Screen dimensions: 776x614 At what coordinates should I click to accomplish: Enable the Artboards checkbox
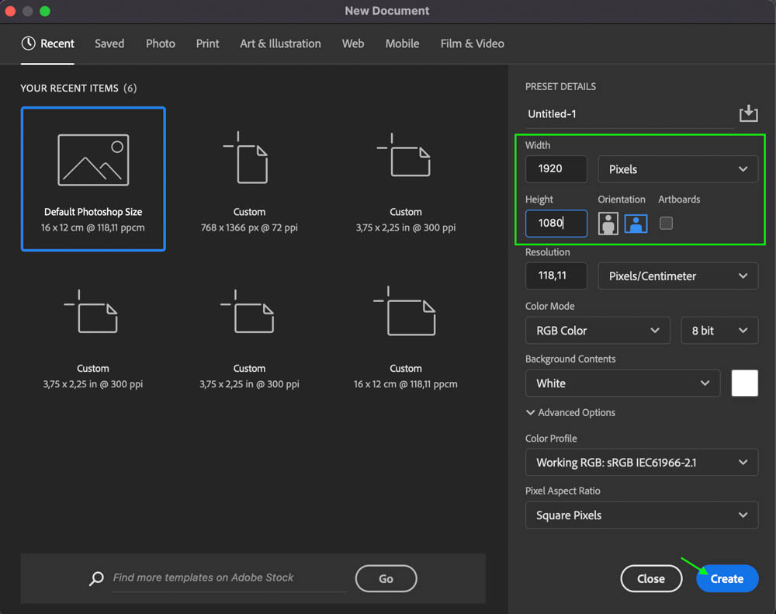[x=666, y=224]
